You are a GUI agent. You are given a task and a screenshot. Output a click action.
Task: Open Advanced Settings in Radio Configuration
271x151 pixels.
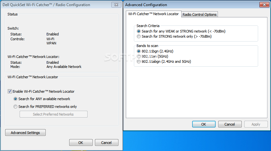coord(25,133)
